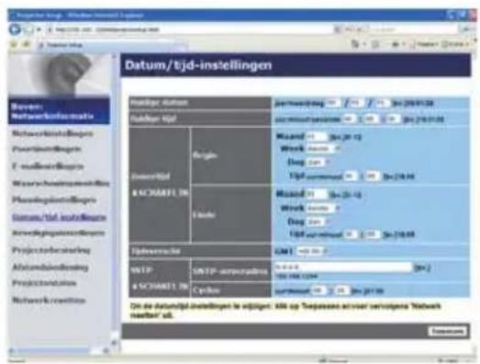Open the Einde Dag dropdown
Image resolution: width=480 pixels, height=364 pixels.
[318, 222]
